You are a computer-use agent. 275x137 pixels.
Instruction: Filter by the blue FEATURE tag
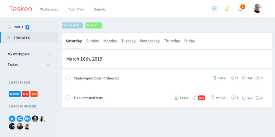[x=15, y=94]
